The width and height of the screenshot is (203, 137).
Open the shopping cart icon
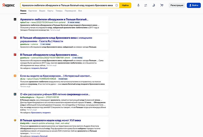click(162, 5)
